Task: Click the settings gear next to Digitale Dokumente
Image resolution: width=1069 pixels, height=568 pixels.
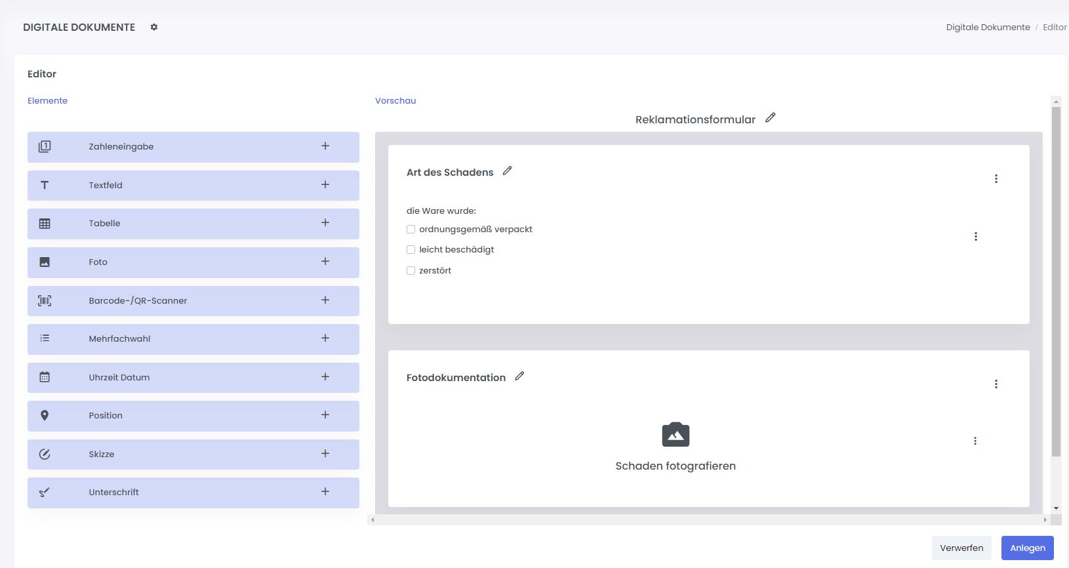Action: [x=154, y=28]
